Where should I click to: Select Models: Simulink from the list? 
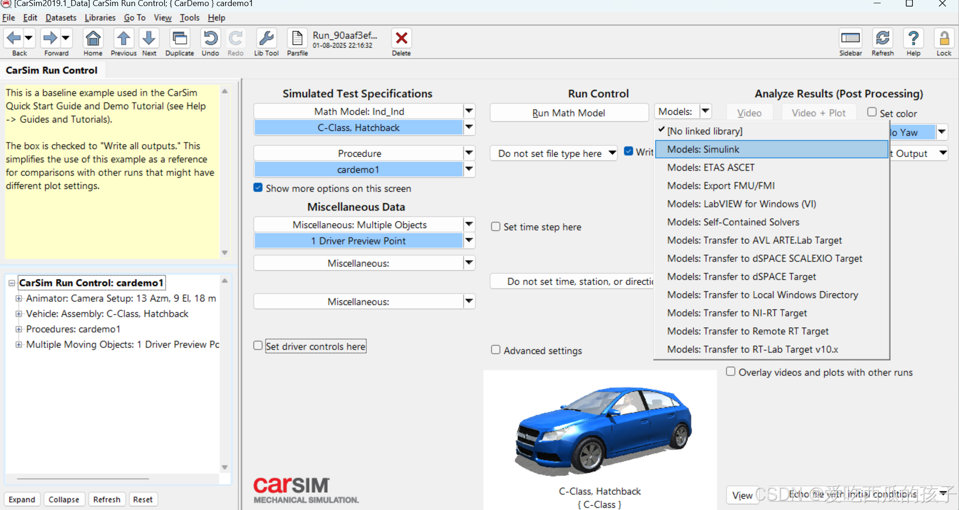point(703,149)
